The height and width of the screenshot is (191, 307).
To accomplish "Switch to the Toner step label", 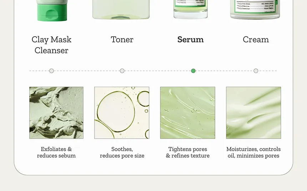I will [122, 40].
